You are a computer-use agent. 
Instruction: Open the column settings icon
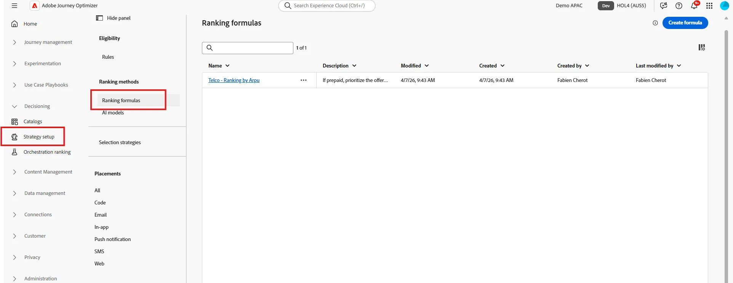(702, 47)
